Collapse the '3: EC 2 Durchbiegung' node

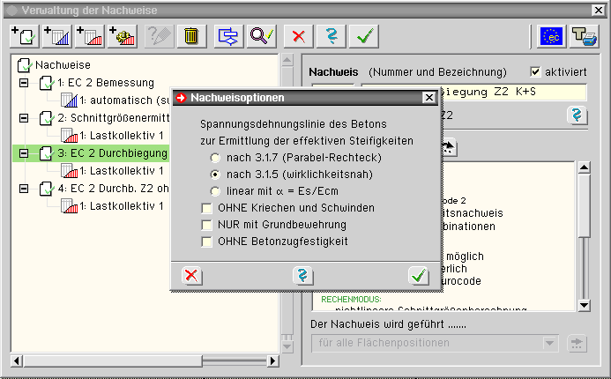24,153
